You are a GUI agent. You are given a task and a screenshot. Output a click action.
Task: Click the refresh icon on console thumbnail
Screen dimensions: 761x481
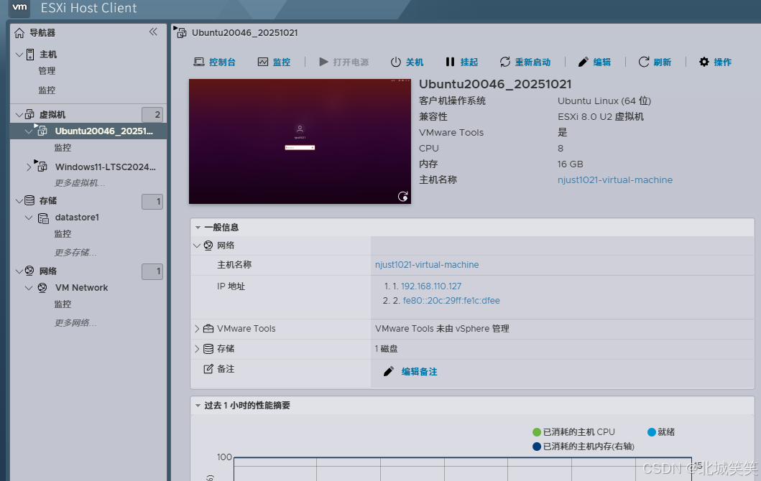(403, 197)
